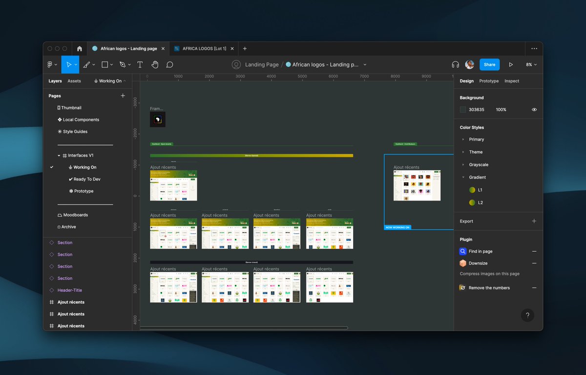
Task: Select the L2 gradient style swatch
Action: tap(472, 202)
